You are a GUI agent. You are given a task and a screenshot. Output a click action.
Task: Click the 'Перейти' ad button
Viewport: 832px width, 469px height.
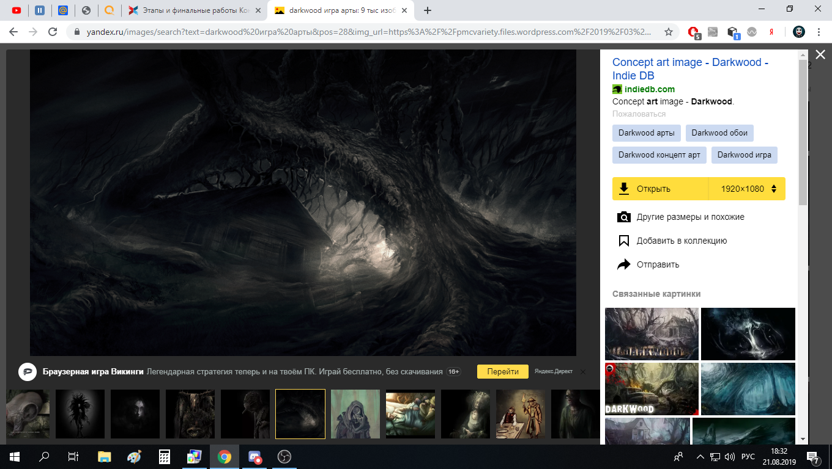(503, 371)
